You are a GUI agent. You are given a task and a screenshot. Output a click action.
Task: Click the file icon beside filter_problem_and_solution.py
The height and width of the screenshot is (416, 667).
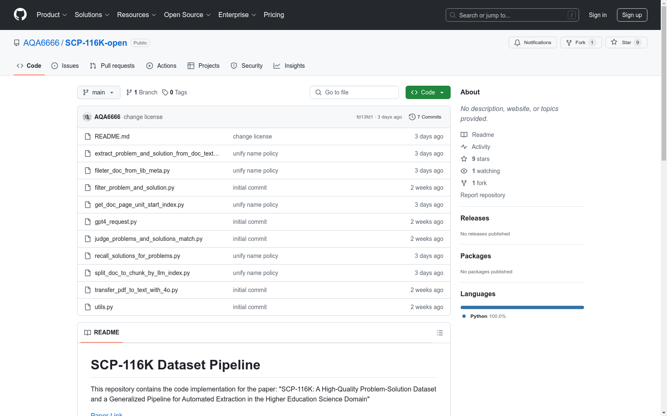(88, 188)
